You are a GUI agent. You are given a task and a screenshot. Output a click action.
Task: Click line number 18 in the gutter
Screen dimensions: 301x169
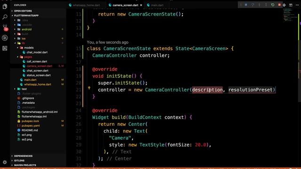tap(79, 69)
